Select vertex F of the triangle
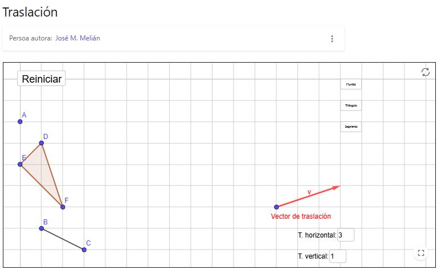 tap(63, 207)
